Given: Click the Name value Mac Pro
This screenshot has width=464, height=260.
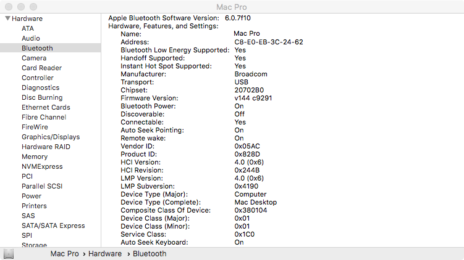Looking at the screenshot, I should pos(247,34).
